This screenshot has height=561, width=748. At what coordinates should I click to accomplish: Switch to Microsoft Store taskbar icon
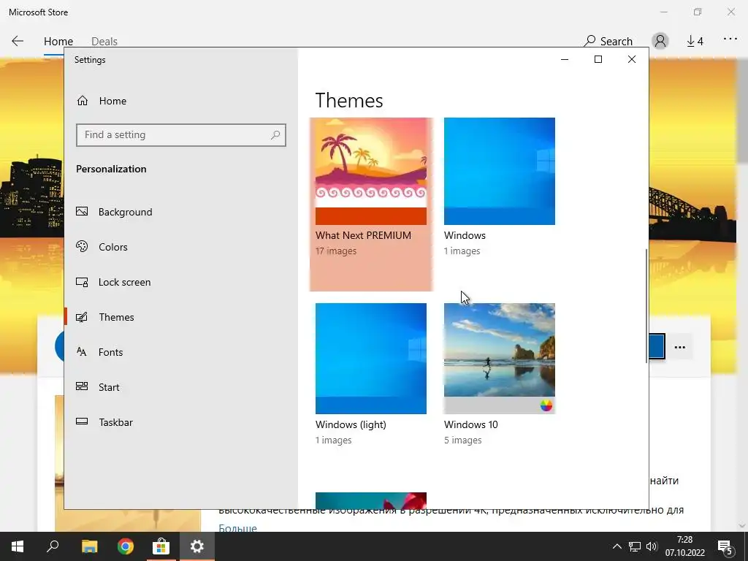(161, 546)
